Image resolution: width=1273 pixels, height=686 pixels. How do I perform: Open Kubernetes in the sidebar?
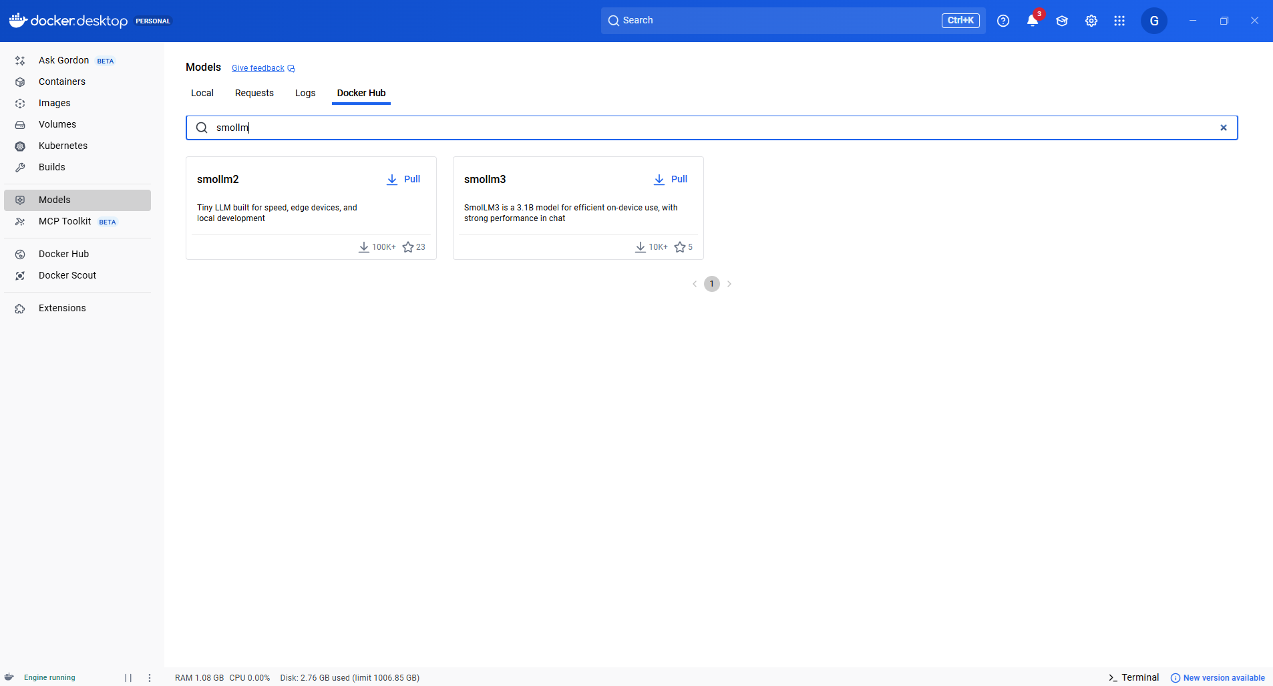coord(77,146)
